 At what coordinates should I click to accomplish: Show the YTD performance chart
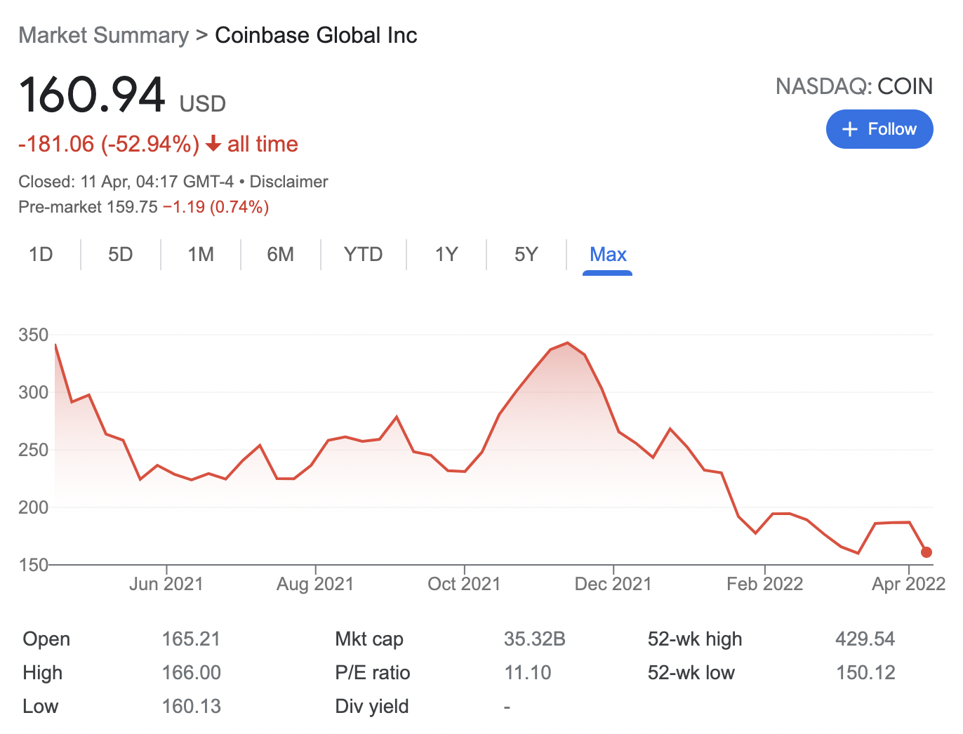363,255
